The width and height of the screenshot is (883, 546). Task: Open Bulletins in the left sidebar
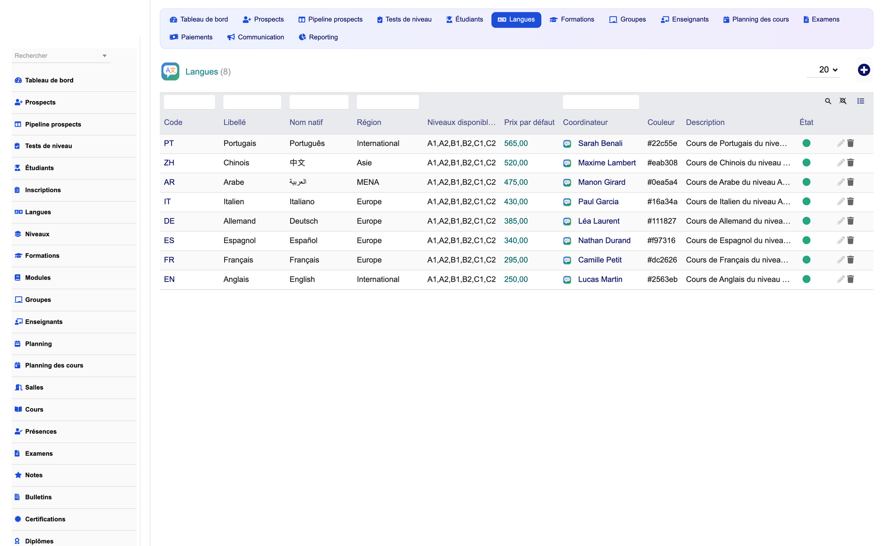74,497
